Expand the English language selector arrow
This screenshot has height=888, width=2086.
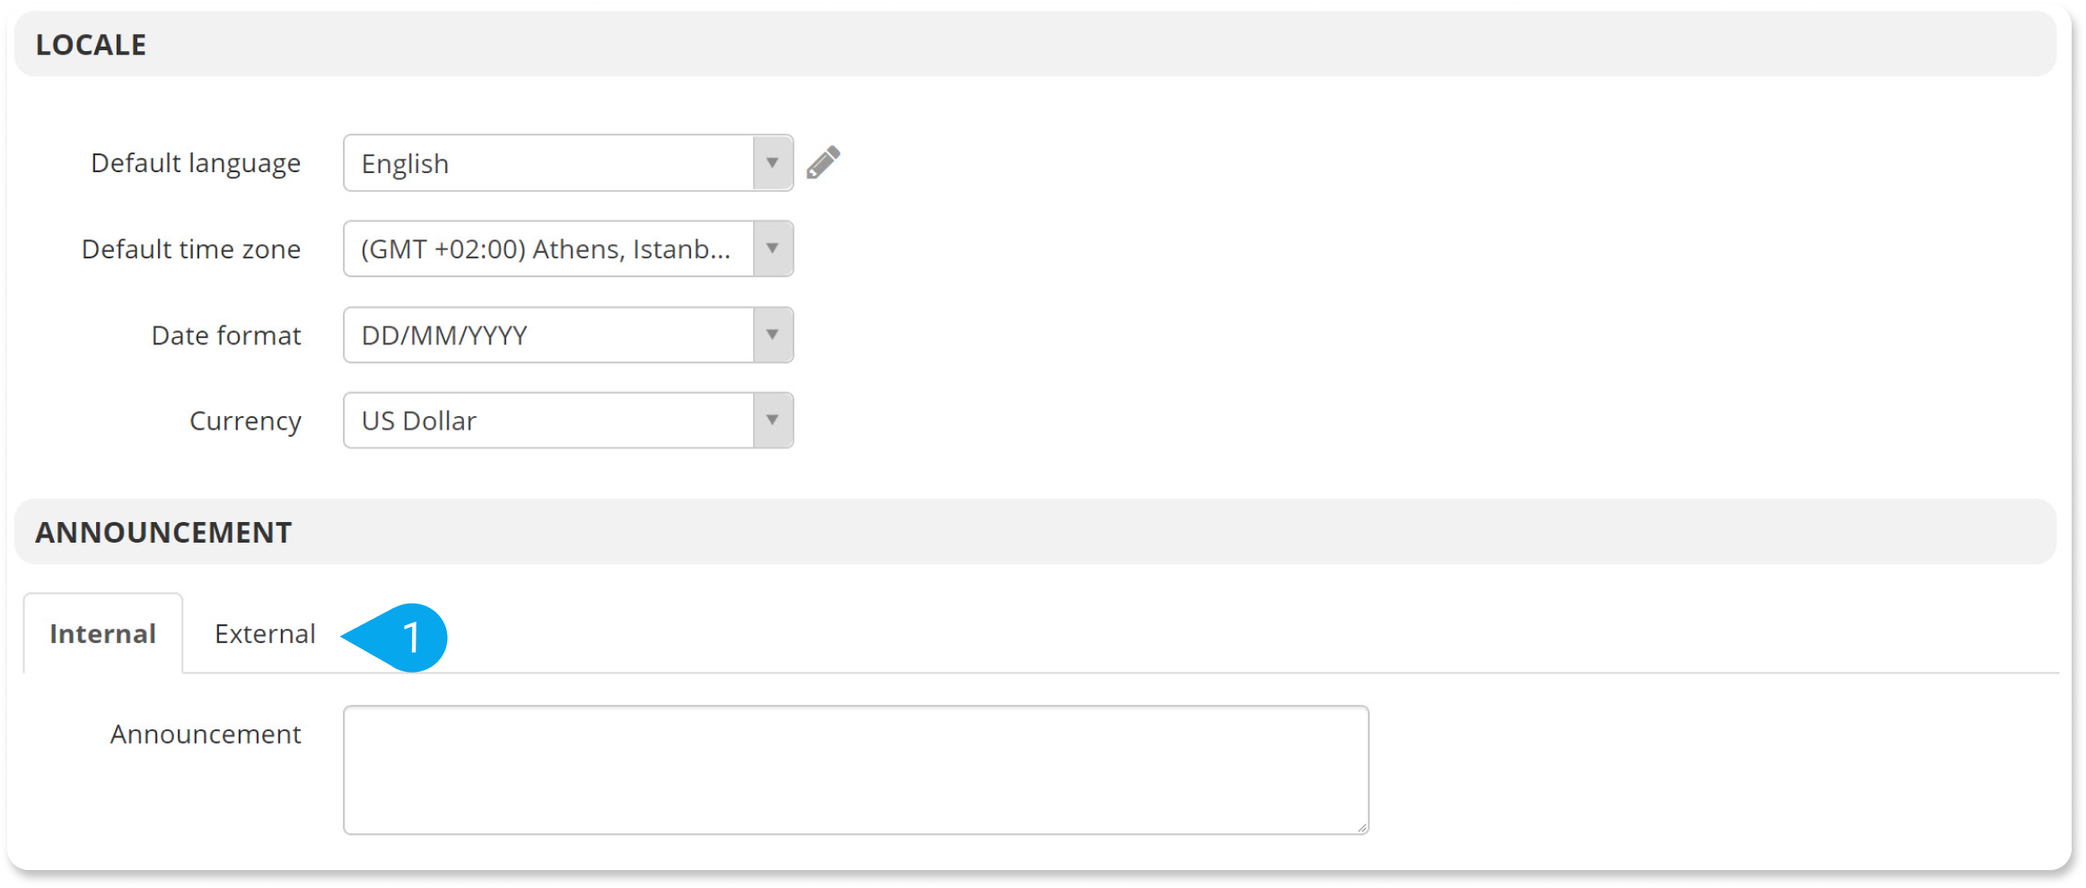773,162
